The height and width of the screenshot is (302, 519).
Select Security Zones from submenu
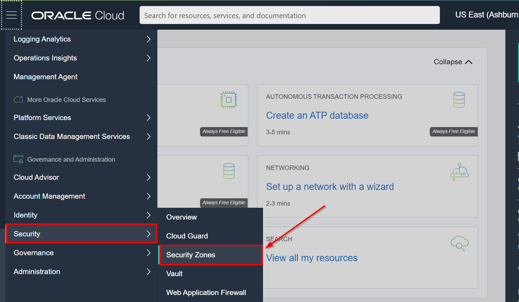(x=191, y=255)
